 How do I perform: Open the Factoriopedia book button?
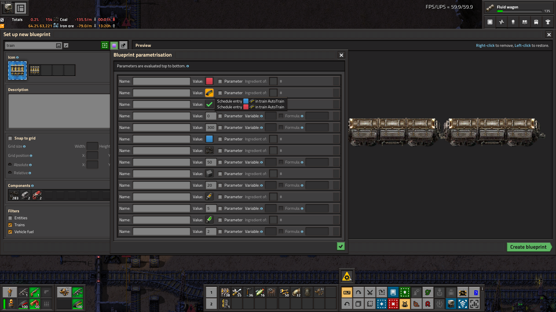tap(525, 22)
